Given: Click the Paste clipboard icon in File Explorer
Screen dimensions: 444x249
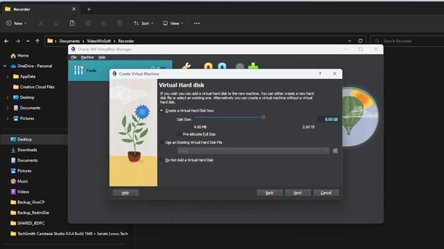Looking at the screenshot, I should pos(72,23).
